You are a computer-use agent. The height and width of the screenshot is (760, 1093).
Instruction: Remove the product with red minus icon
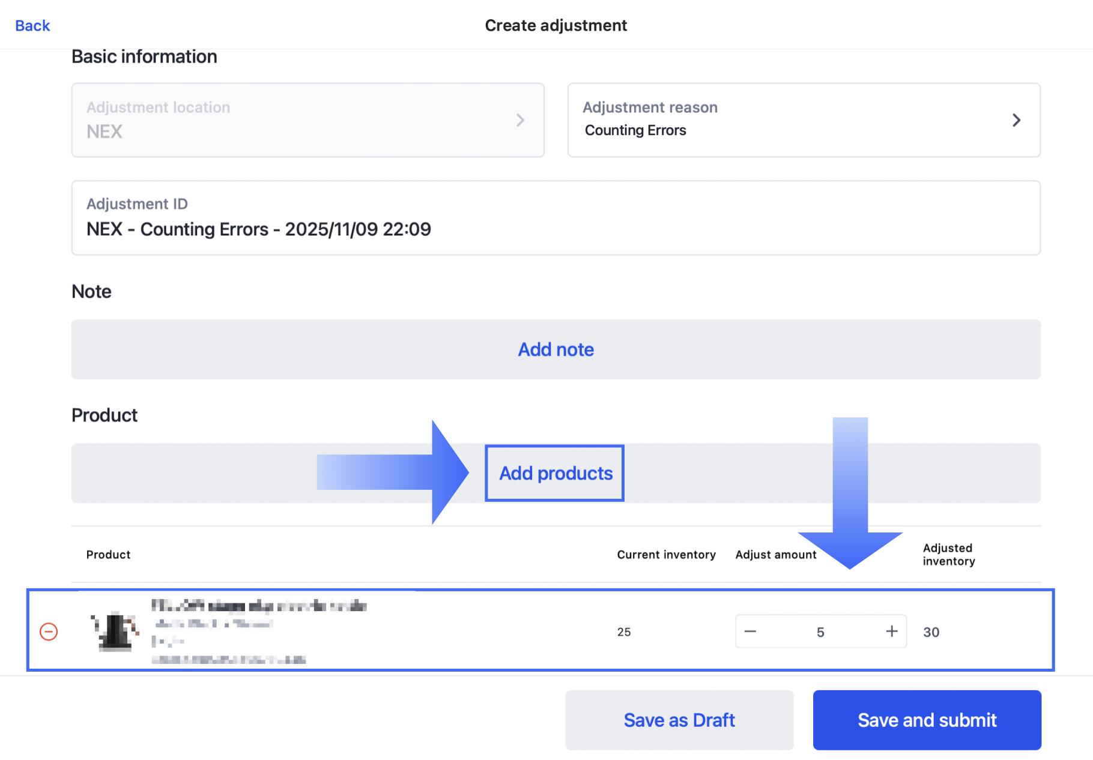[x=49, y=632]
